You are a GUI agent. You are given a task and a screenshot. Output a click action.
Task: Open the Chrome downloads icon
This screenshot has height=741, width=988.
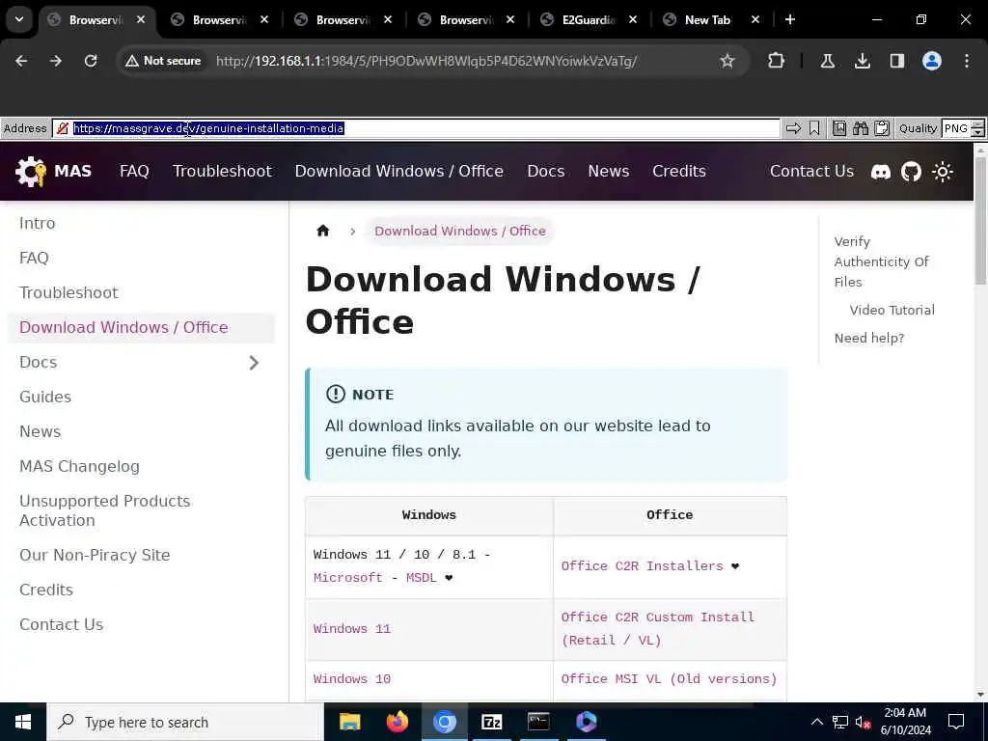point(862,61)
